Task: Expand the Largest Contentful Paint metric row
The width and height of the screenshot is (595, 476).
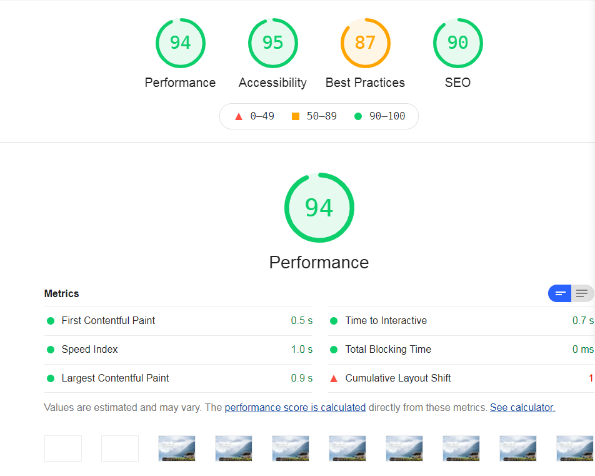Action: point(115,378)
